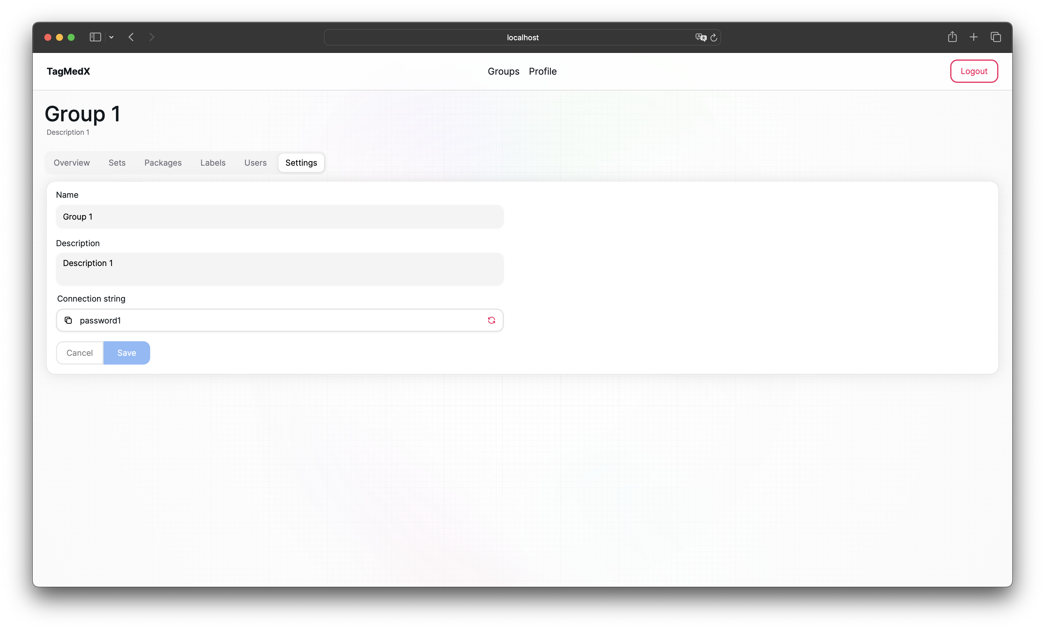The height and width of the screenshot is (630, 1045).
Task: Cancel the settings changes
Action: [x=80, y=353]
